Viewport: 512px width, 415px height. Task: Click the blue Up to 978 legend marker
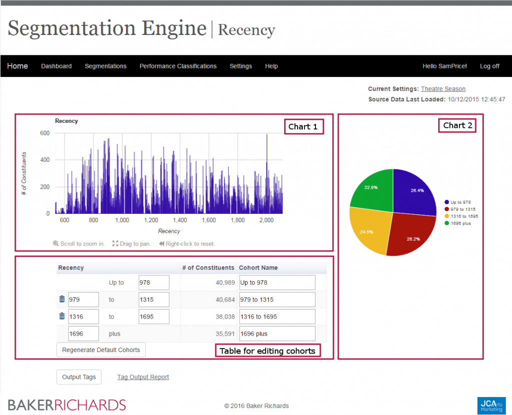click(446, 202)
